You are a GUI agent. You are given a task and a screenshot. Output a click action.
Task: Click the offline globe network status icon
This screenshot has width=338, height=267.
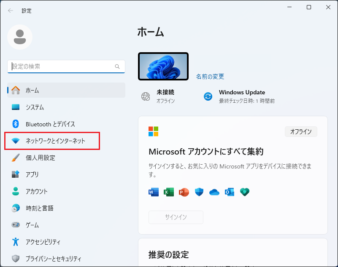pyautogui.click(x=146, y=96)
